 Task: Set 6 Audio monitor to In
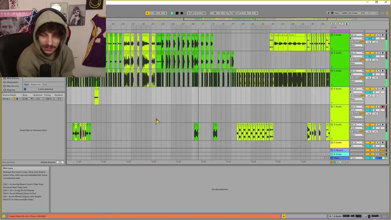click(x=352, y=96)
